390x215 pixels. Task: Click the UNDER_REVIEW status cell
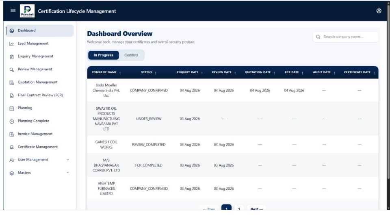(x=149, y=119)
